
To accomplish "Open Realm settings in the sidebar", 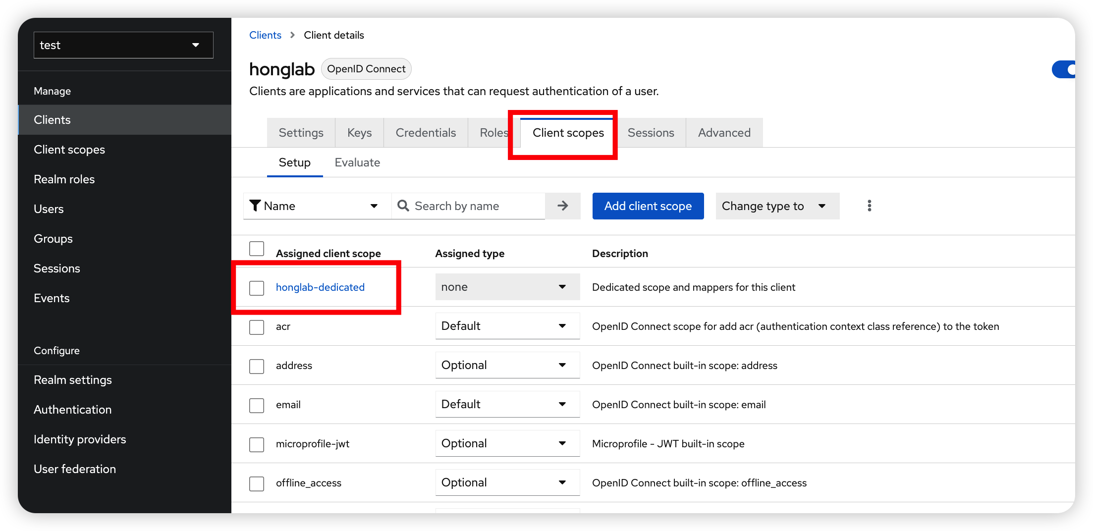I will pos(124,380).
